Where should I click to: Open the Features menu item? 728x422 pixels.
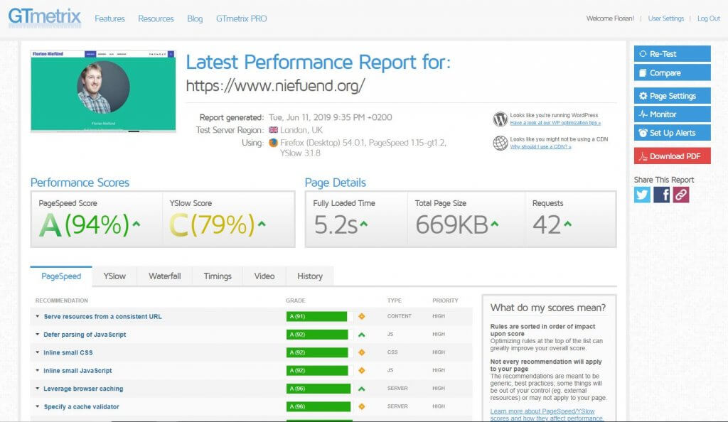tap(109, 18)
